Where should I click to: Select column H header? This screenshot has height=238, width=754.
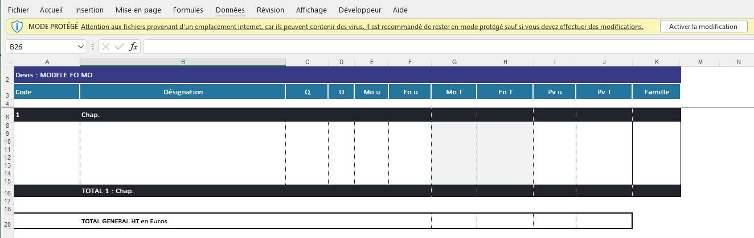click(505, 62)
